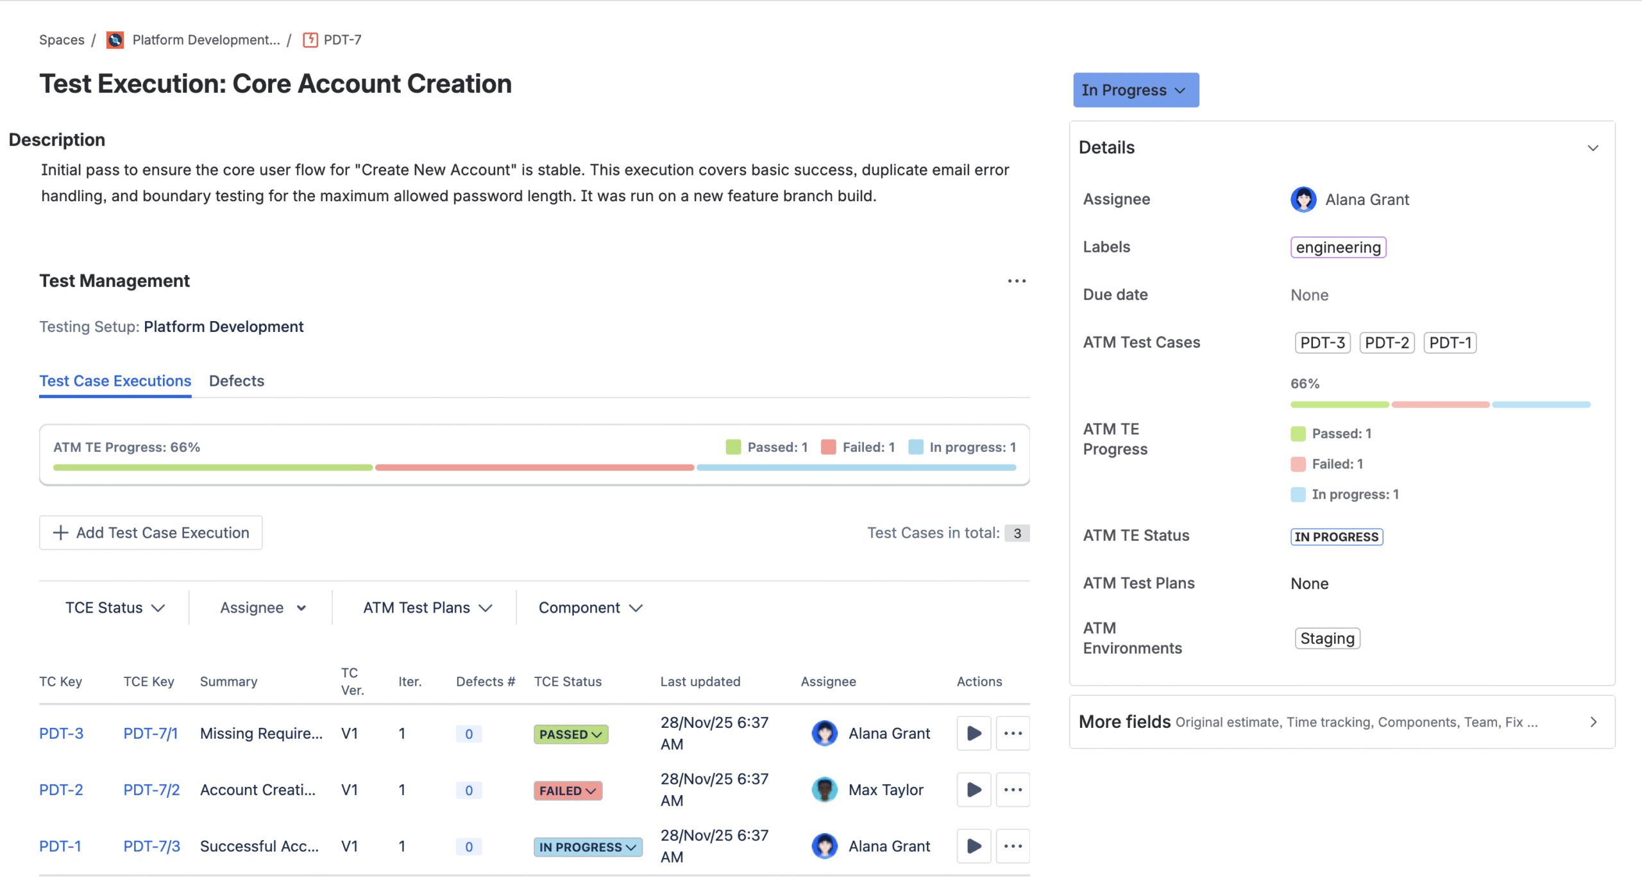Open Test Management three-dot options menu

(1016, 281)
